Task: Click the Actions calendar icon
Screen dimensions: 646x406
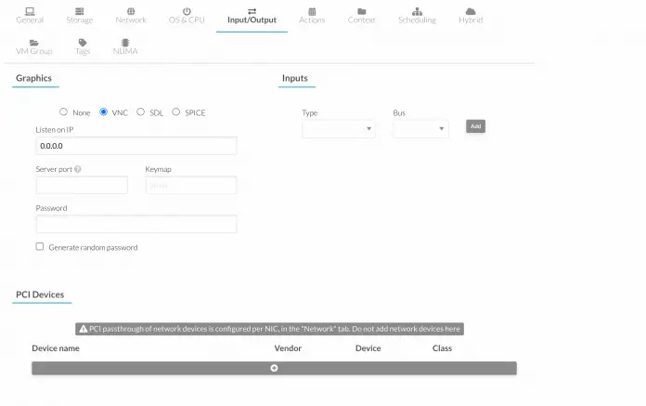Action: point(312,11)
